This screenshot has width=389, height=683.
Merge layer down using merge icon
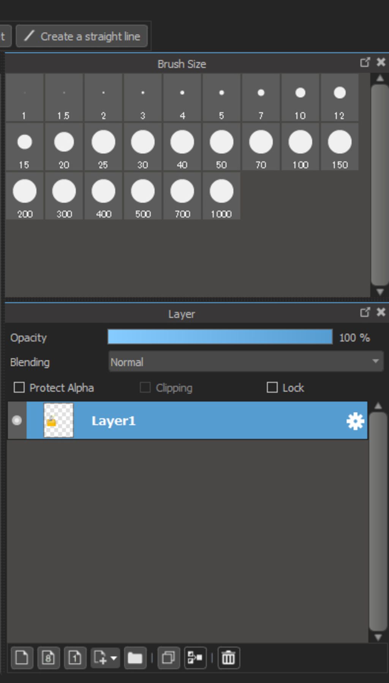195,658
